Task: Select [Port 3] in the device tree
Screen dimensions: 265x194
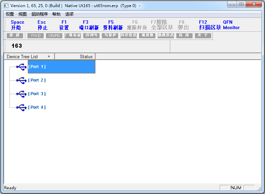Action: 37,94
